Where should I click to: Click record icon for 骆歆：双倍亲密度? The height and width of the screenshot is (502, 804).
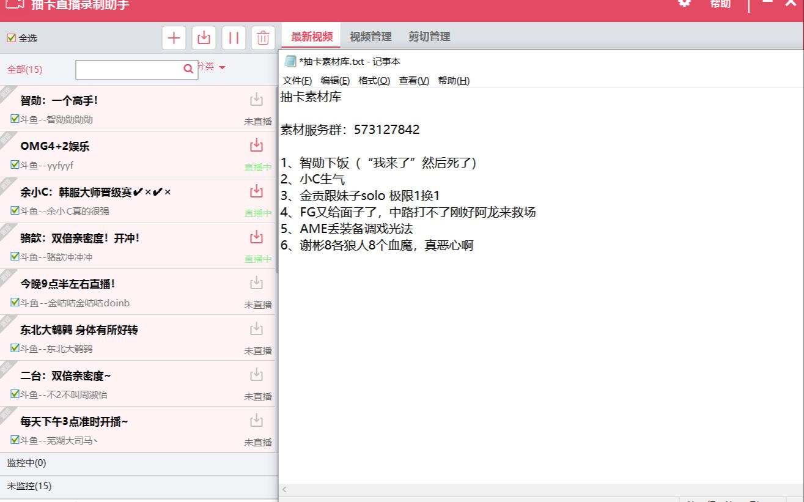tap(256, 237)
